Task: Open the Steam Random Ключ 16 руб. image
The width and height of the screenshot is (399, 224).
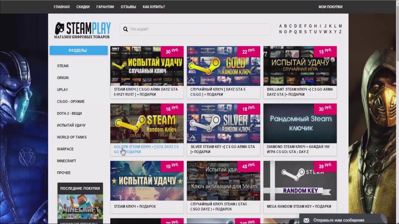Action: (x=147, y=124)
